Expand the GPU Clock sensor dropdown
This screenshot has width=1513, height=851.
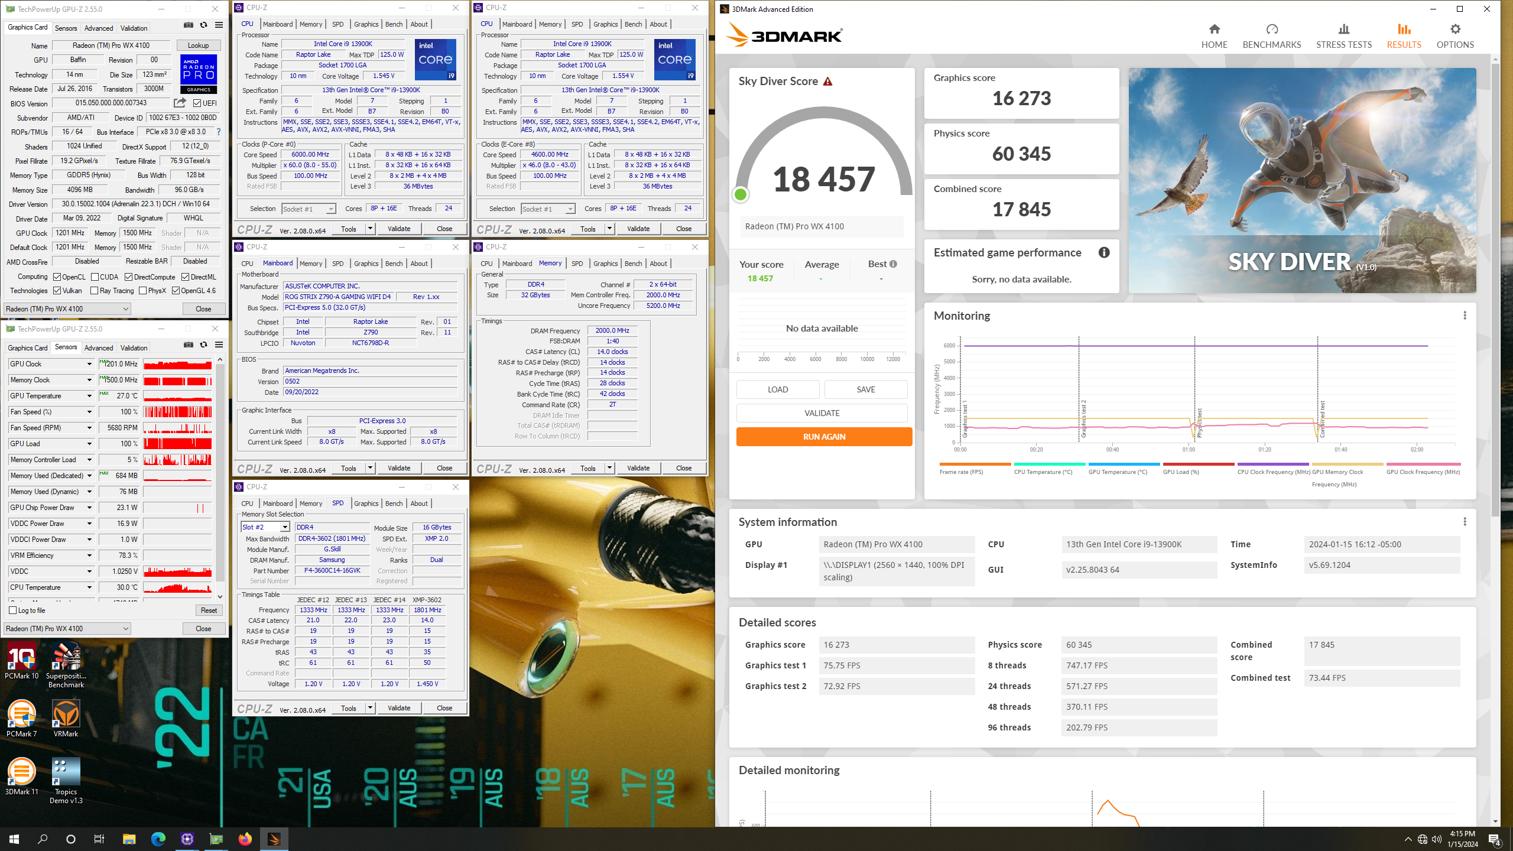click(89, 364)
